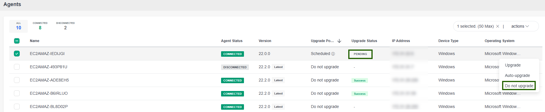The height and width of the screenshot is (112, 545).
Task: Choose Do not upgrade from actions menu
Action: tap(519, 86)
